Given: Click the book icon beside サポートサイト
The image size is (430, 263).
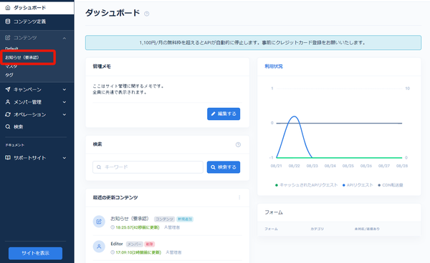Looking at the screenshot, I should [8, 158].
